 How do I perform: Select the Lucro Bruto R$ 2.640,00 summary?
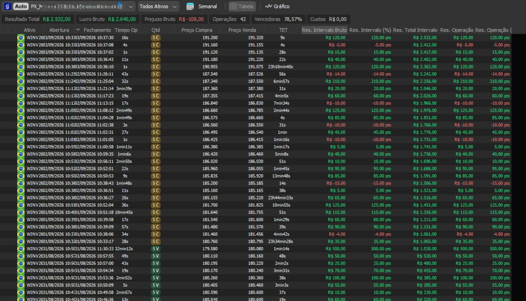point(108,19)
